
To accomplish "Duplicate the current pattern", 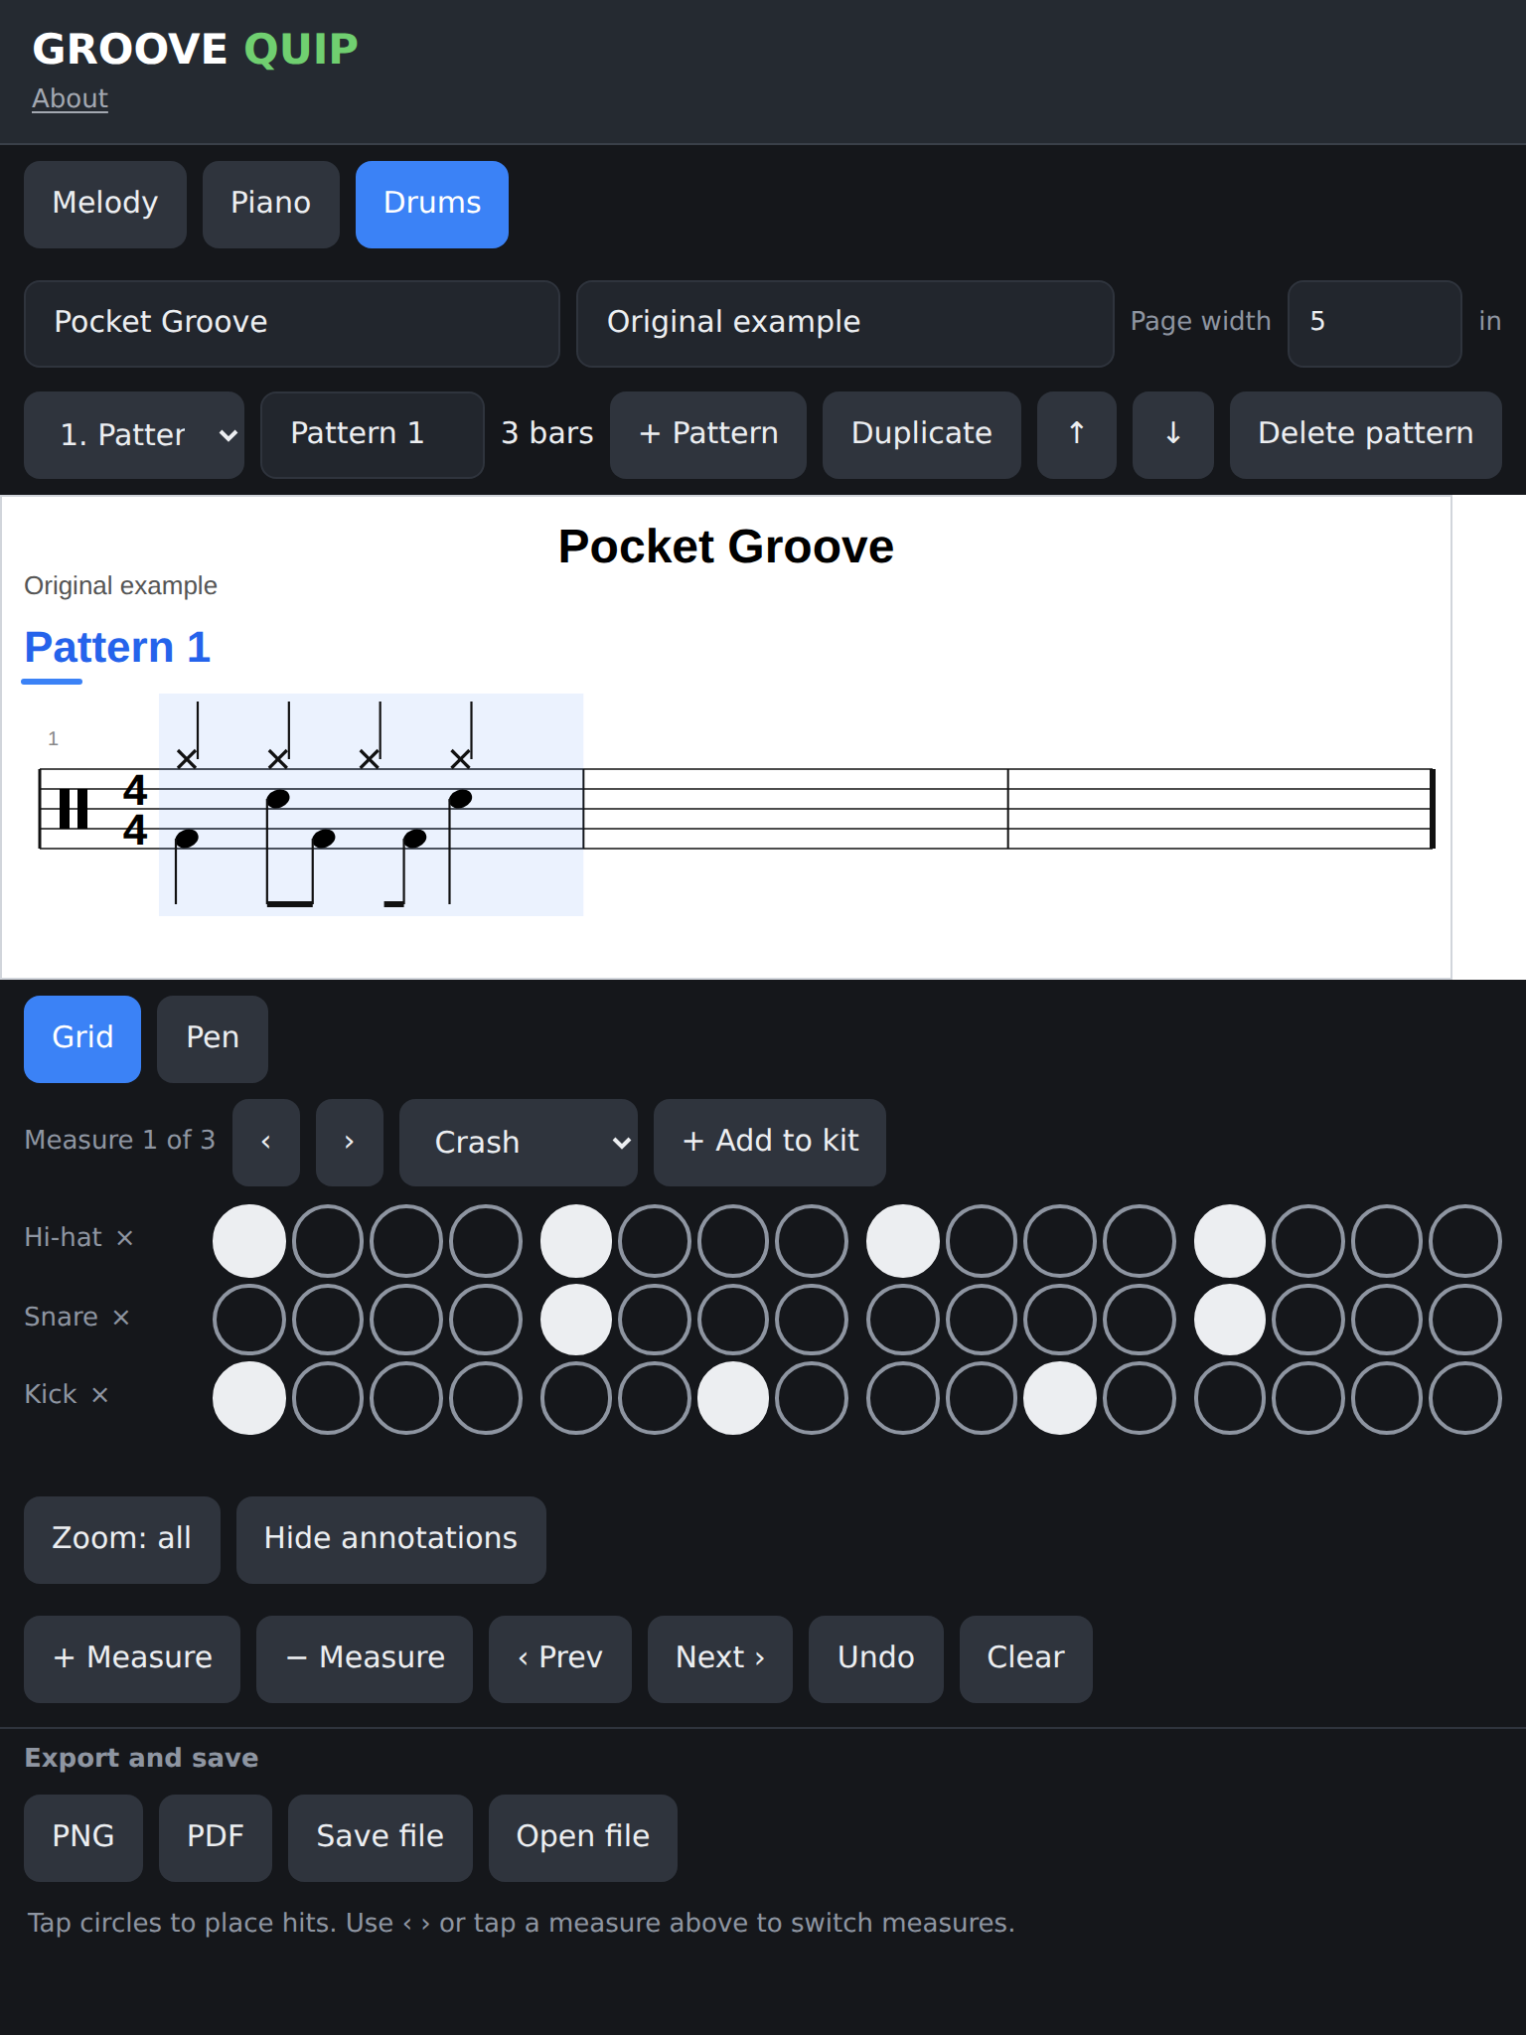I will (922, 434).
